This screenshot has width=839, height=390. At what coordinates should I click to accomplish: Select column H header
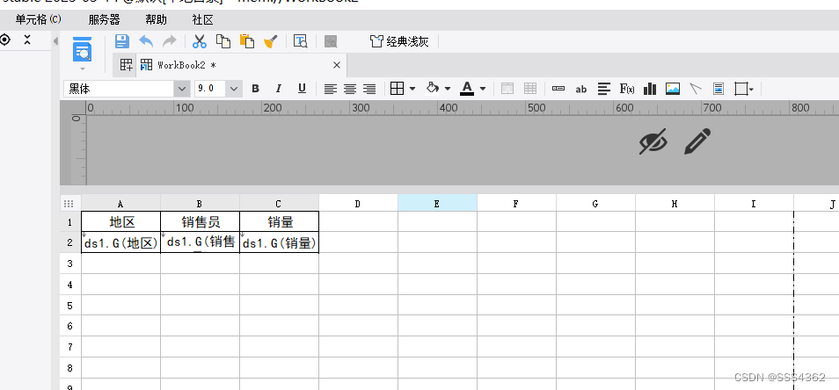tap(675, 204)
